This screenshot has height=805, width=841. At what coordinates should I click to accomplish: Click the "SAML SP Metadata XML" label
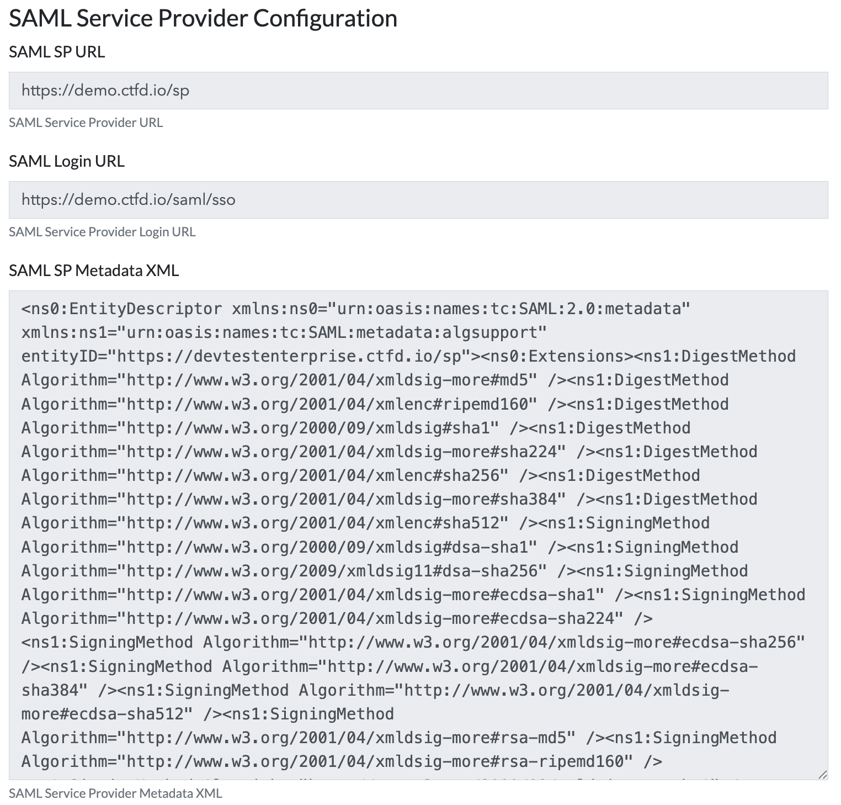point(94,271)
